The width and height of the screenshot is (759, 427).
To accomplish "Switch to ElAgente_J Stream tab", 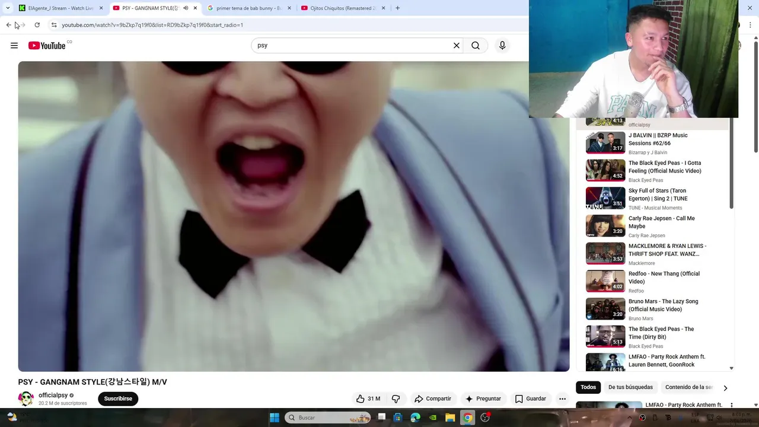I will [x=61, y=8].
